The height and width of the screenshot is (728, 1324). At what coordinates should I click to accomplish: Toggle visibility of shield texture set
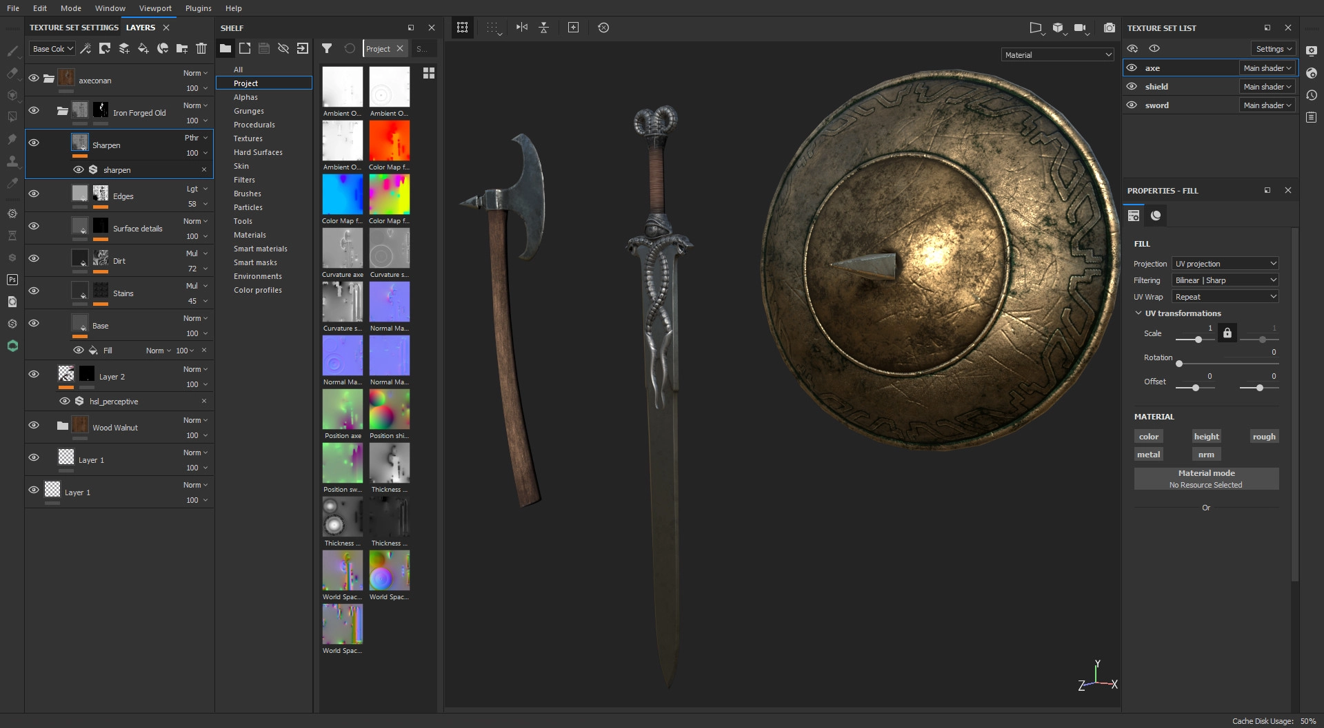pyautogui.click(x=1132, y=87)
